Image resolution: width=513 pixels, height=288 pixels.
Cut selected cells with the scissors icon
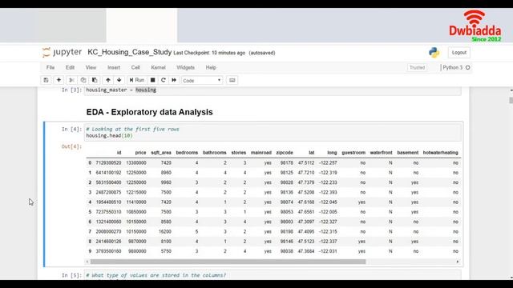(71, 80)
